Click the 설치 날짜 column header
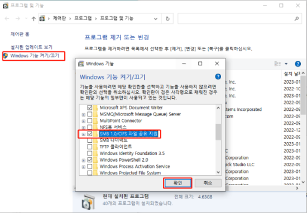 292,74
